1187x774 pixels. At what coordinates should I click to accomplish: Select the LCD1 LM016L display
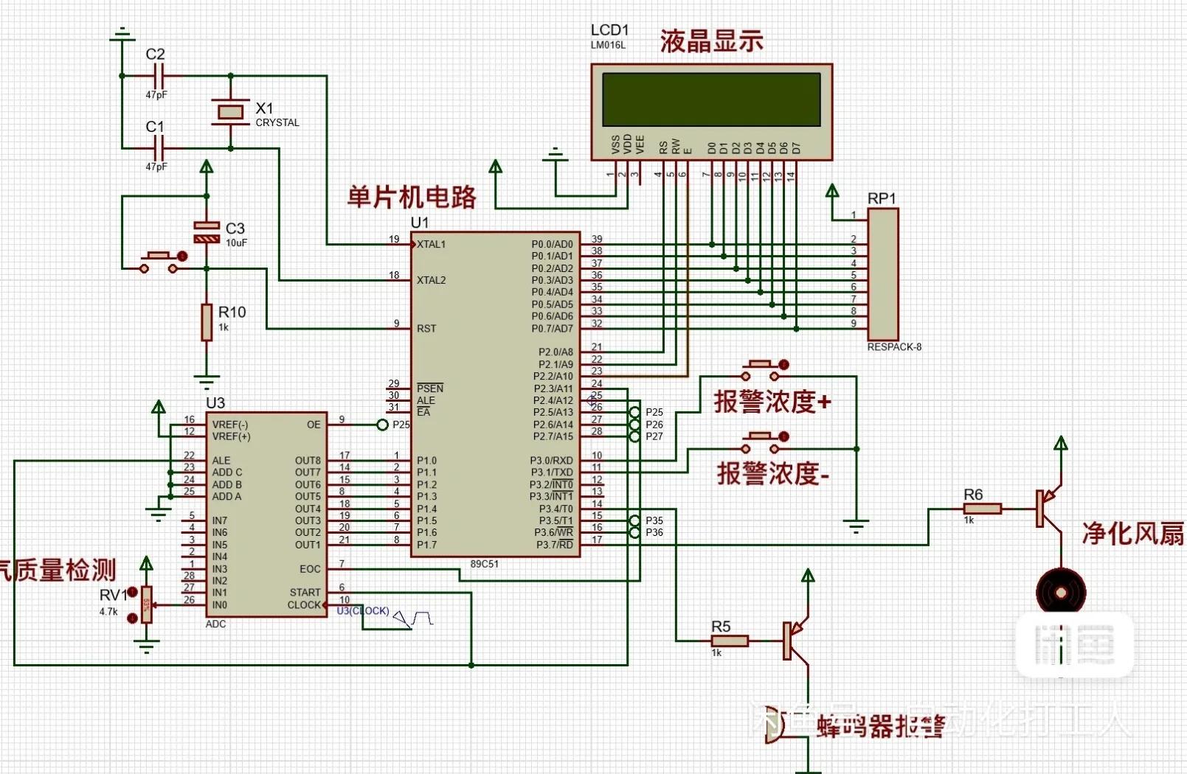point(711,111)
